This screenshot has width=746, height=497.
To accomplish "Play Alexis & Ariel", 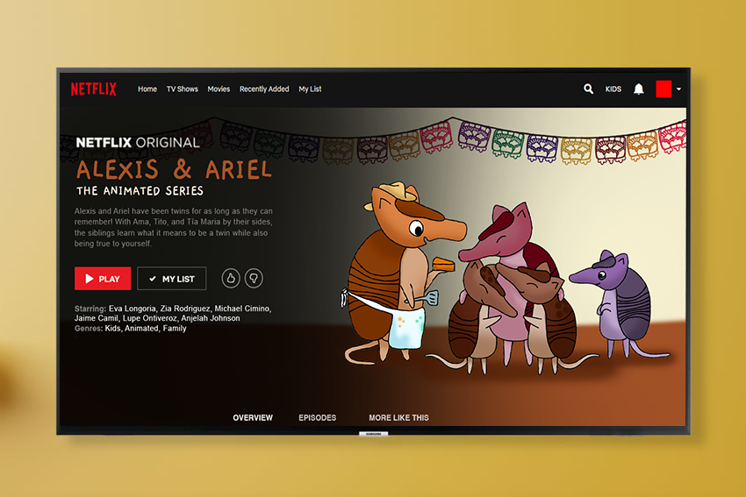I will click(x=103, y=279).
